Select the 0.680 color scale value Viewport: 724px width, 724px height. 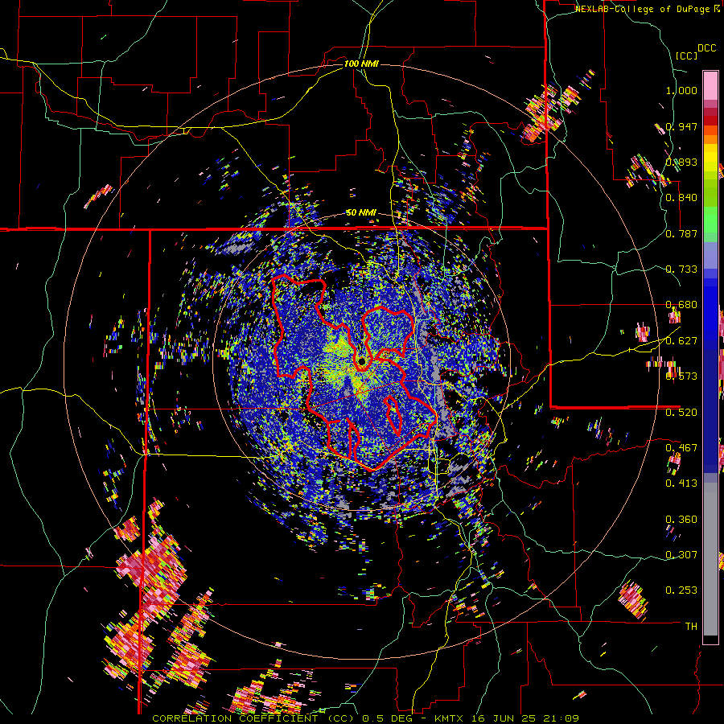pyautogui.click(x=681, y=305)
